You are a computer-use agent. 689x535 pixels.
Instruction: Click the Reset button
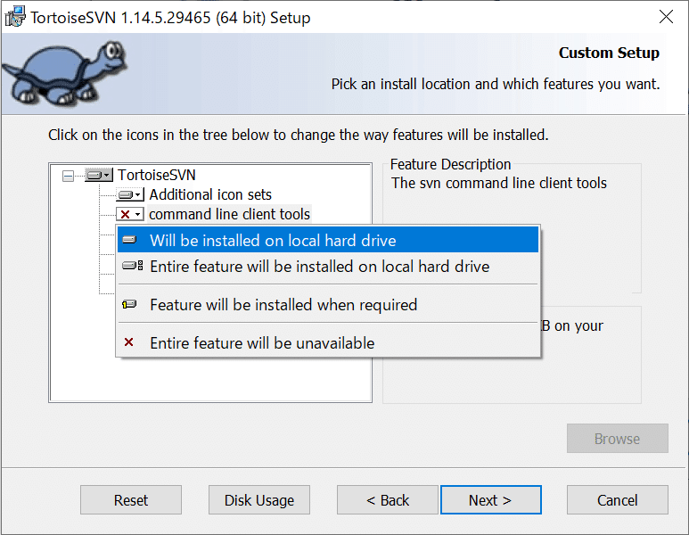coord(131,500)
